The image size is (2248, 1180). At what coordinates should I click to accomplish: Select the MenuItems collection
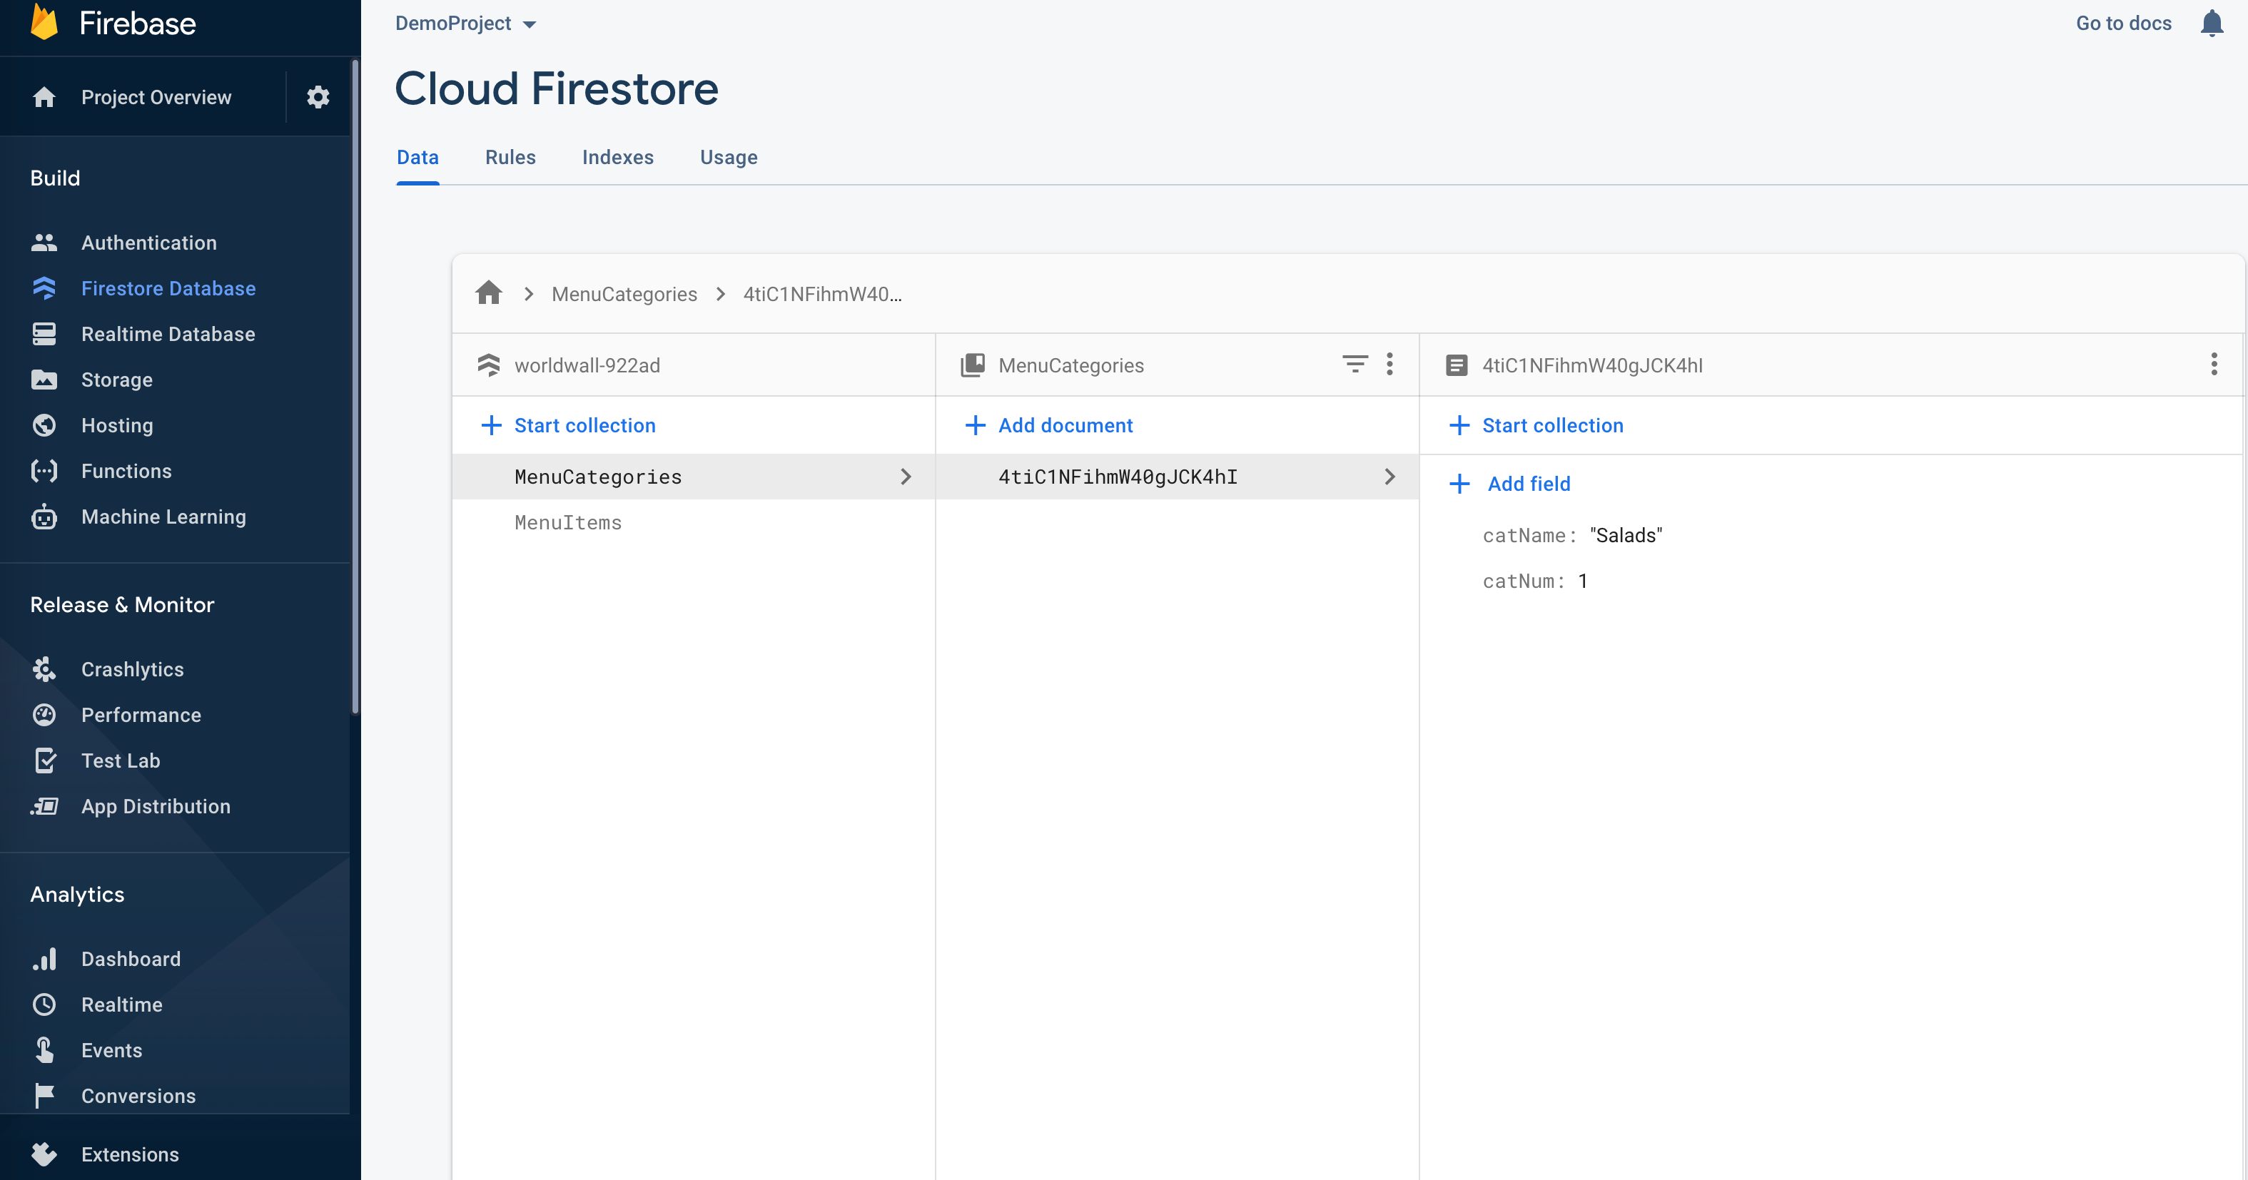click(568, 522)
